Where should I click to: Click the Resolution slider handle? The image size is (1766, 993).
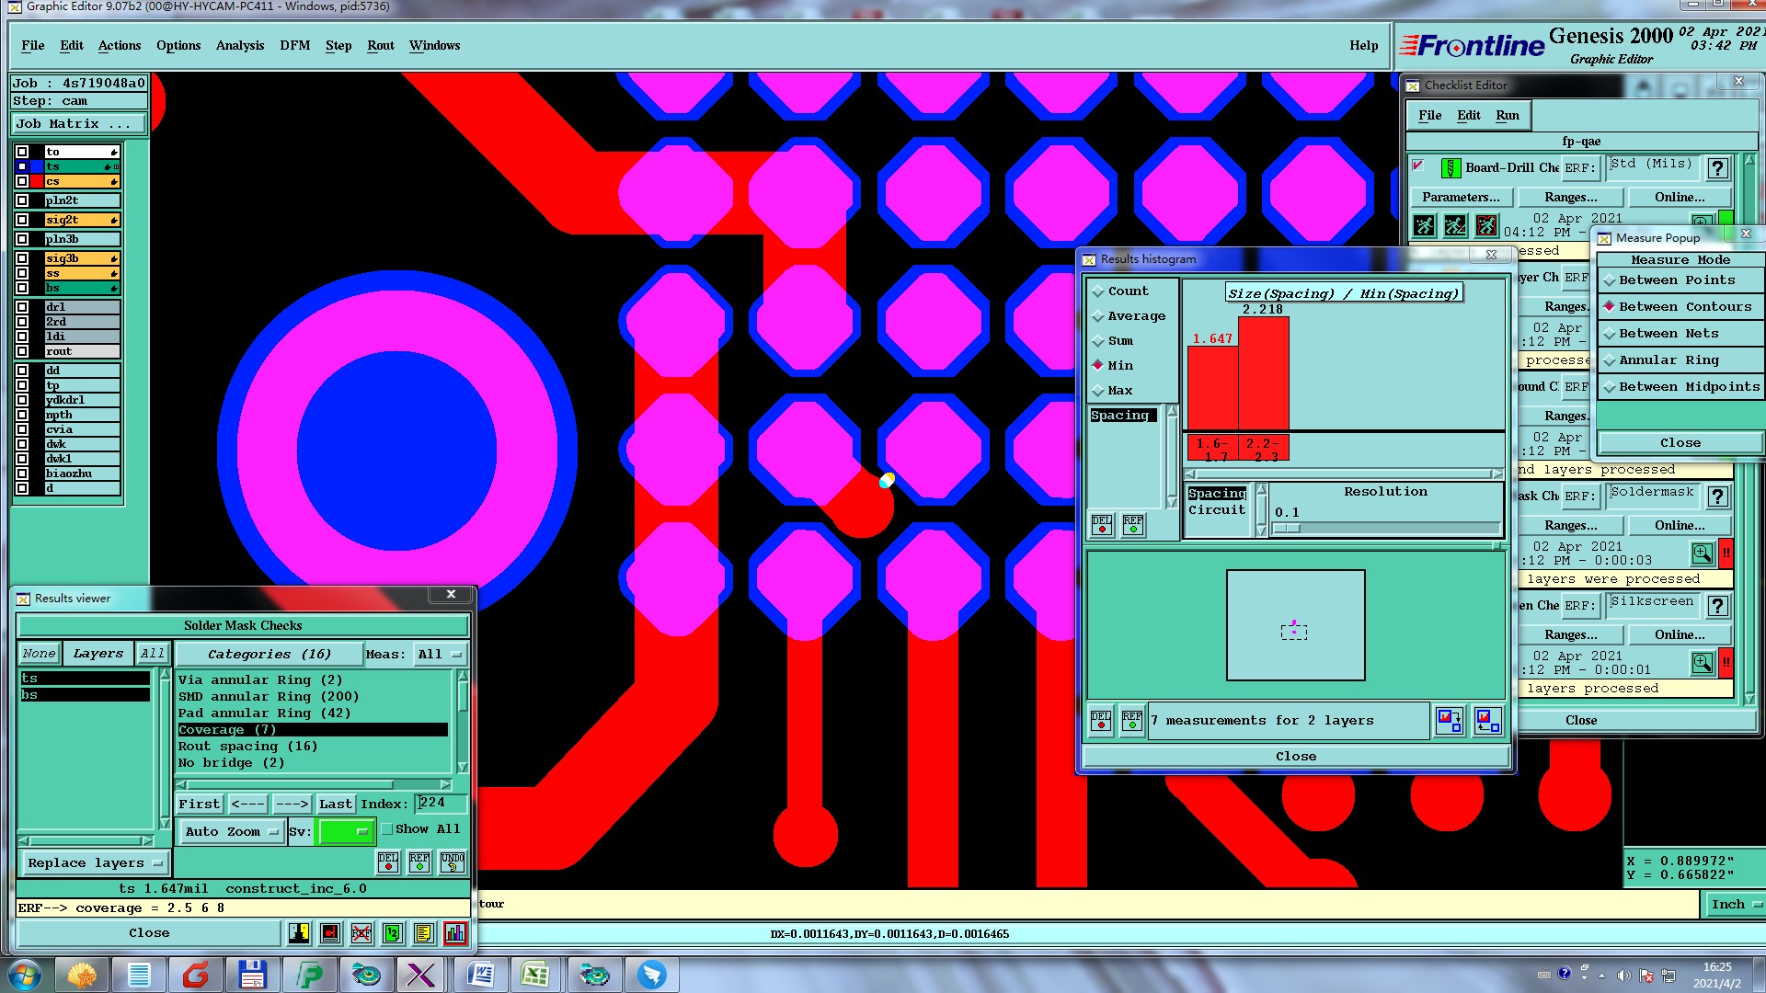pos(1288,529)
